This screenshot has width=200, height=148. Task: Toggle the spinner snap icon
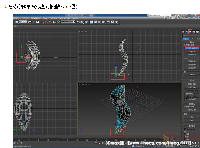point(54,22)
